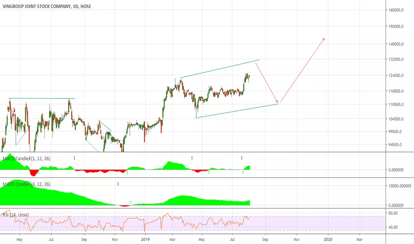Select the orange RSI line at its latest value
This screenshot has width=414, height=244.
[249, 218]
